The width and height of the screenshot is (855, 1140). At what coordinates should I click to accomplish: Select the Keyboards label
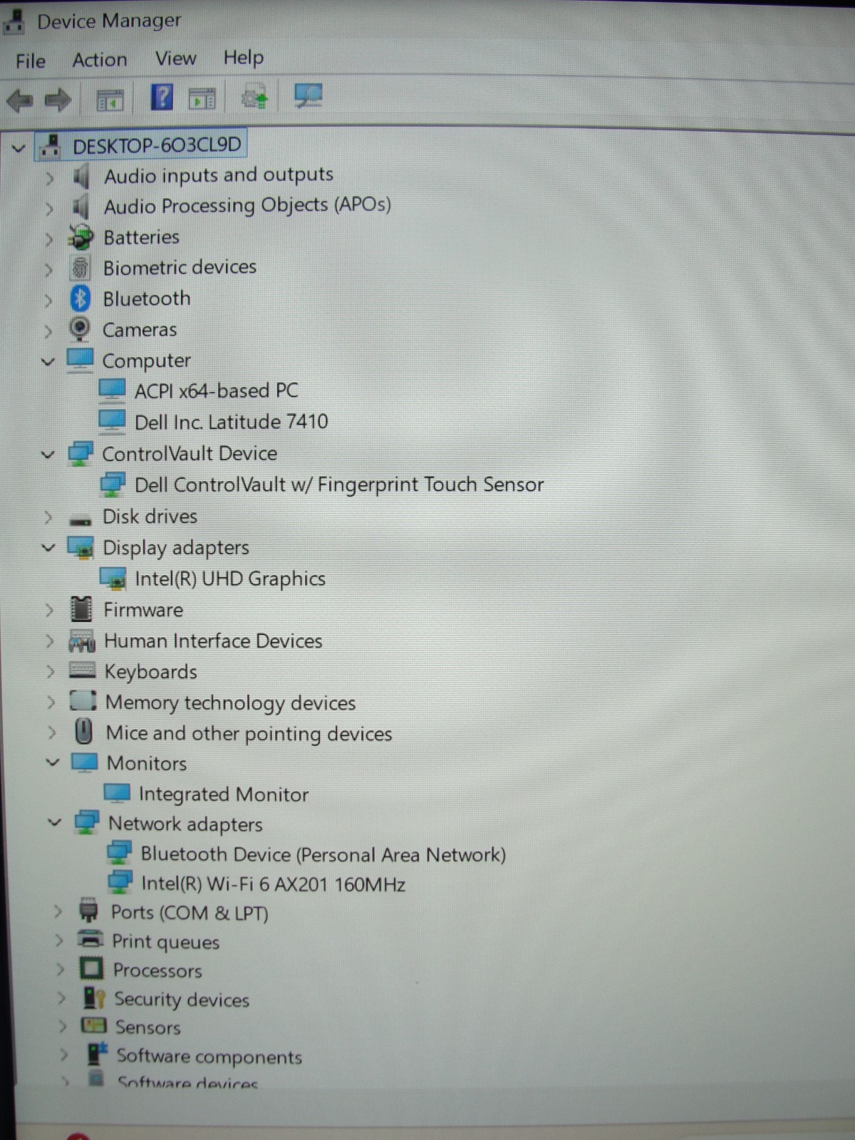click(150, 672)
